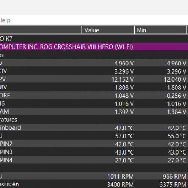The width and height of the screenshot is (188, 188).
Task: Click the 55.0 °C minimum value
Action: [177, 136]
